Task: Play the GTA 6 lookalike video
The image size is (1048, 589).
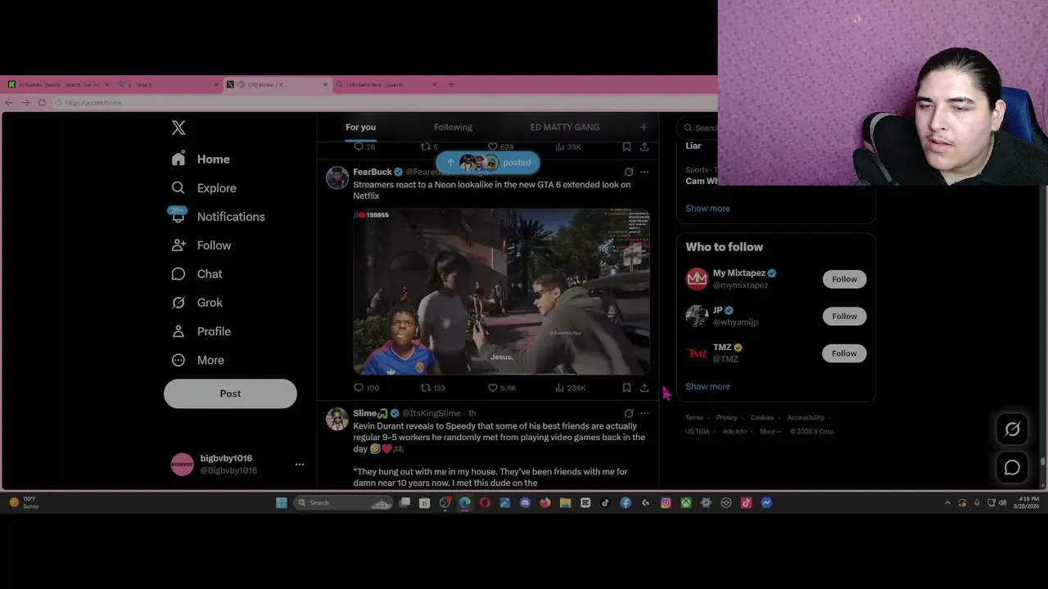Action: tap(501, 292)
